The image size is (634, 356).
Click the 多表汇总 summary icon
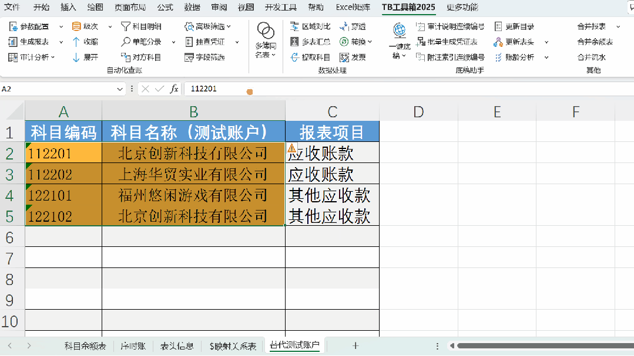294,42
